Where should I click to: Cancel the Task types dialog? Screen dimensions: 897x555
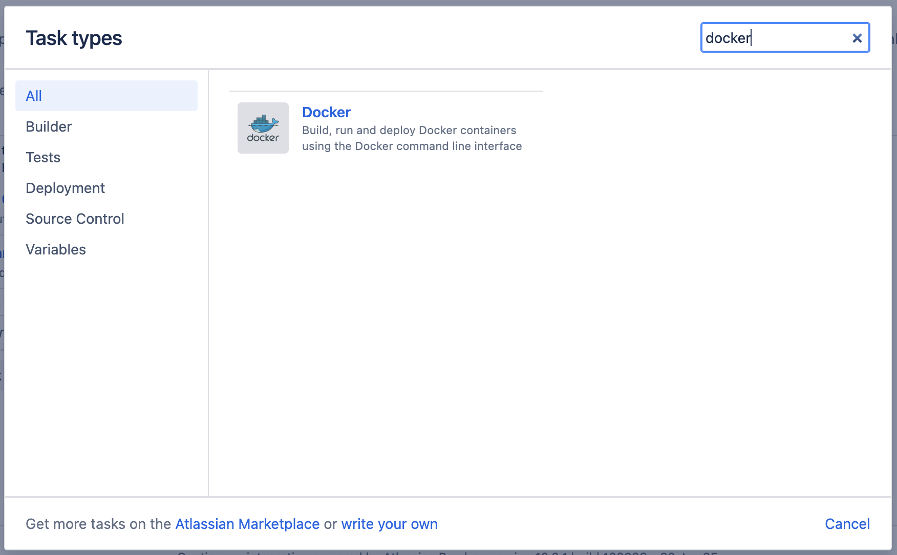click(847, 524)
